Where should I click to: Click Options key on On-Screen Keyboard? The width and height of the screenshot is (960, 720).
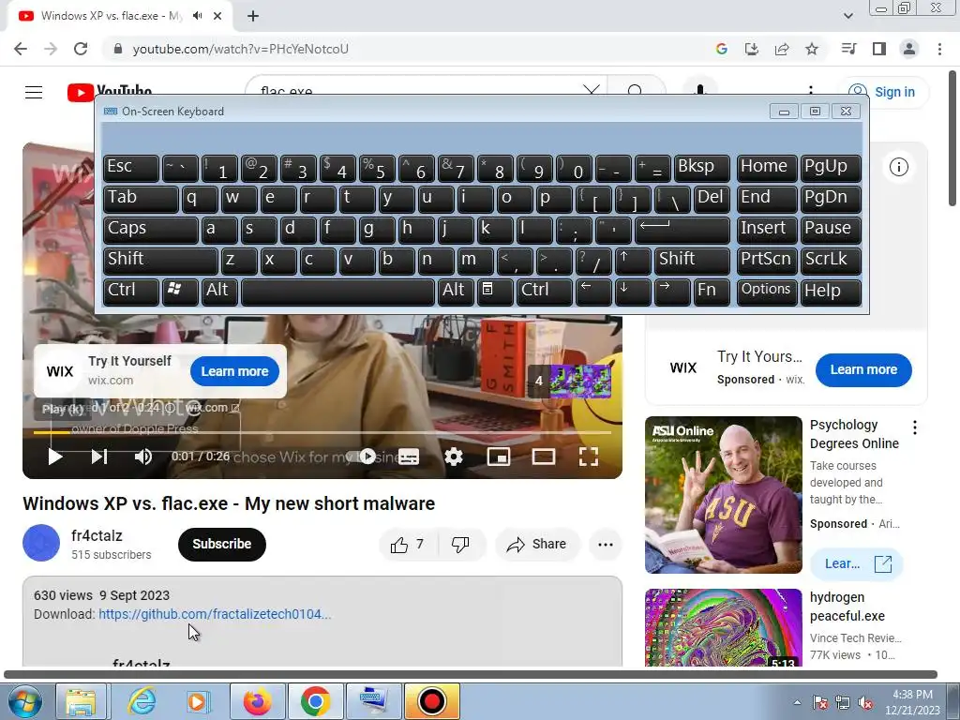coord(766,291)
